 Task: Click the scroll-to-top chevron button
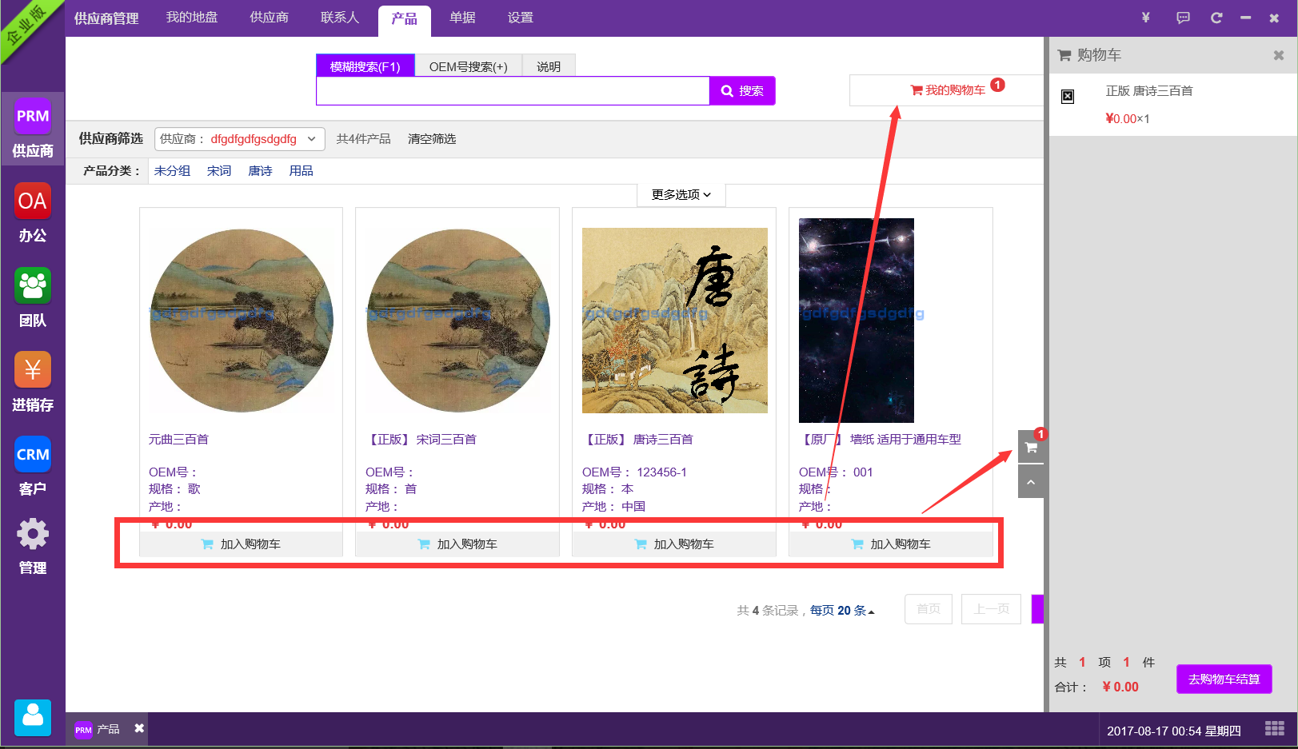click(x=1031, y=482)
